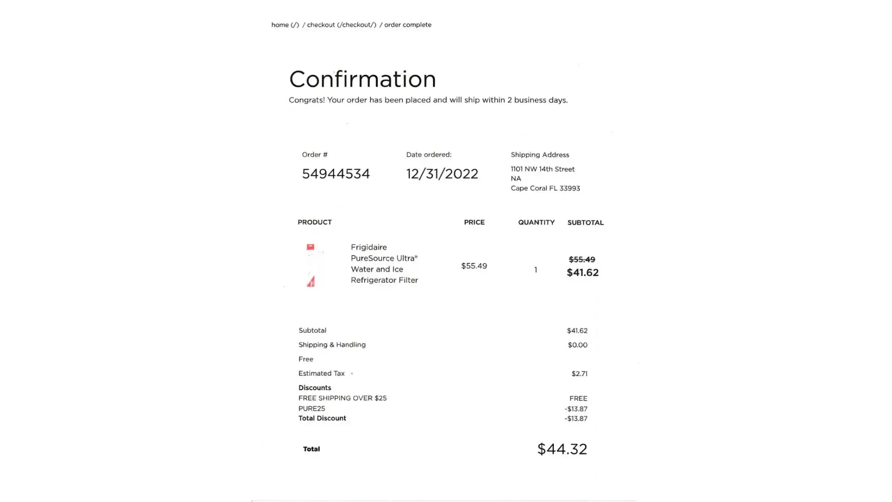Click the Shipping & Handling label

pos(332,345)
